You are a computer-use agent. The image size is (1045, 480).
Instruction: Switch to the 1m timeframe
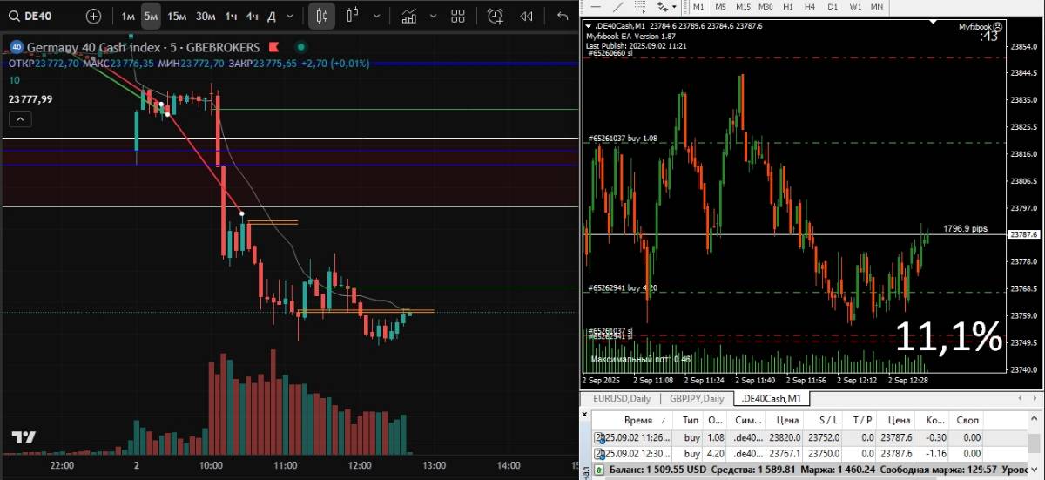[x=128, y=16]
